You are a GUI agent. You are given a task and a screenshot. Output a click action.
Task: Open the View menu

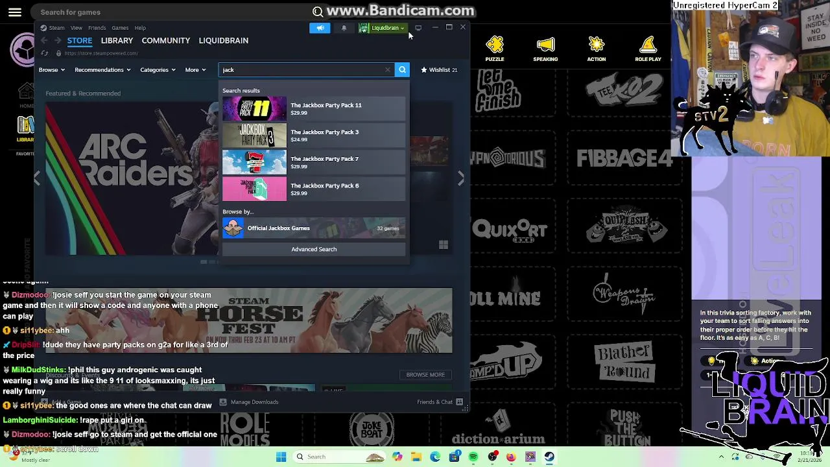(76, 28)
